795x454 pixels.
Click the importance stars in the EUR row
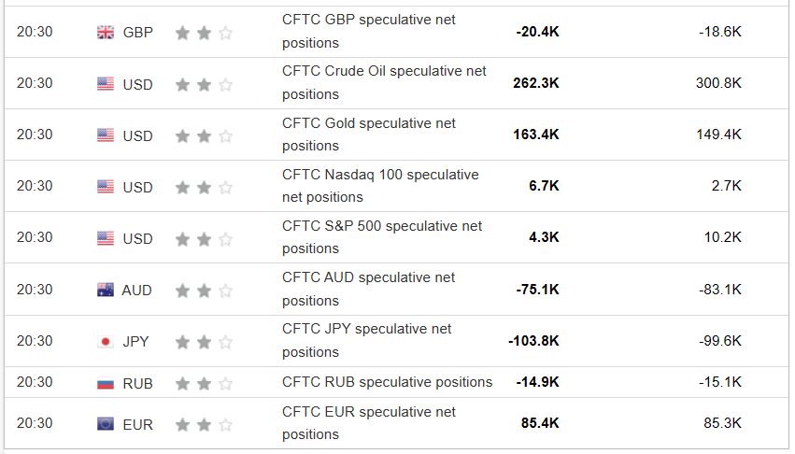pyautogui.click(x=204, y=424)
